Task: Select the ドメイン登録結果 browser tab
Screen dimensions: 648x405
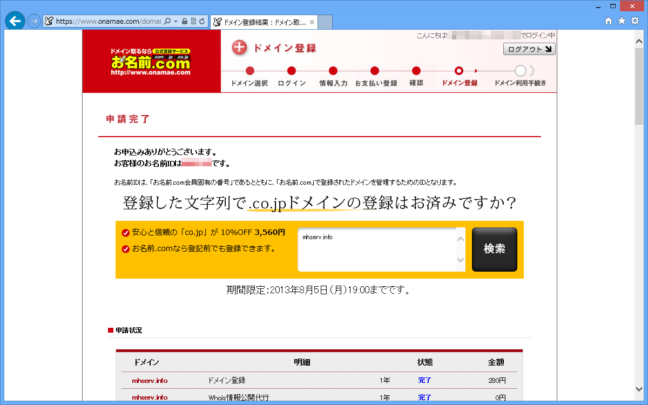Action: (265, 22)
